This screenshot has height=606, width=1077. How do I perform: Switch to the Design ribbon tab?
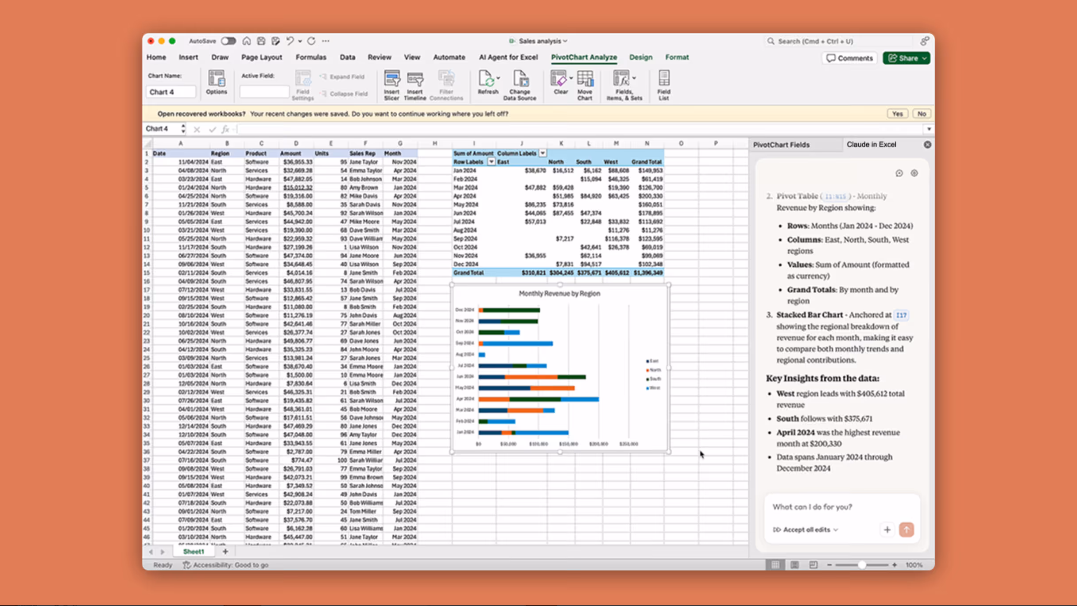coord(641,57)
